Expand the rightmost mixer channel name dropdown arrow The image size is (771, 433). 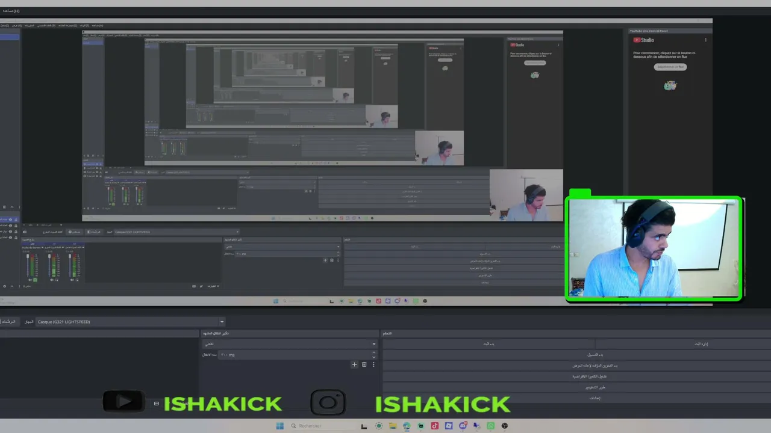[83, 247]
